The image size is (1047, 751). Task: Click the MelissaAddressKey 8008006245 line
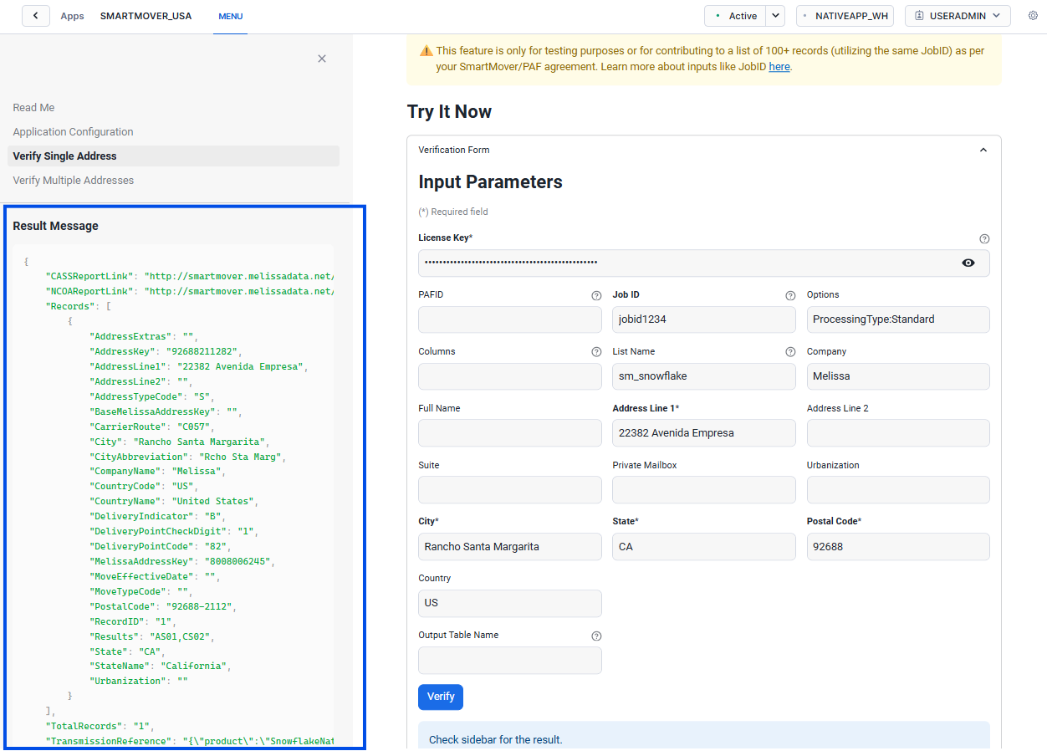click(x=181, y=561)
